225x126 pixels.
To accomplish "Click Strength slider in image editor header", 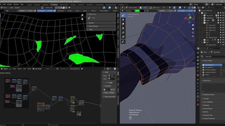I will tap(45, 11).
